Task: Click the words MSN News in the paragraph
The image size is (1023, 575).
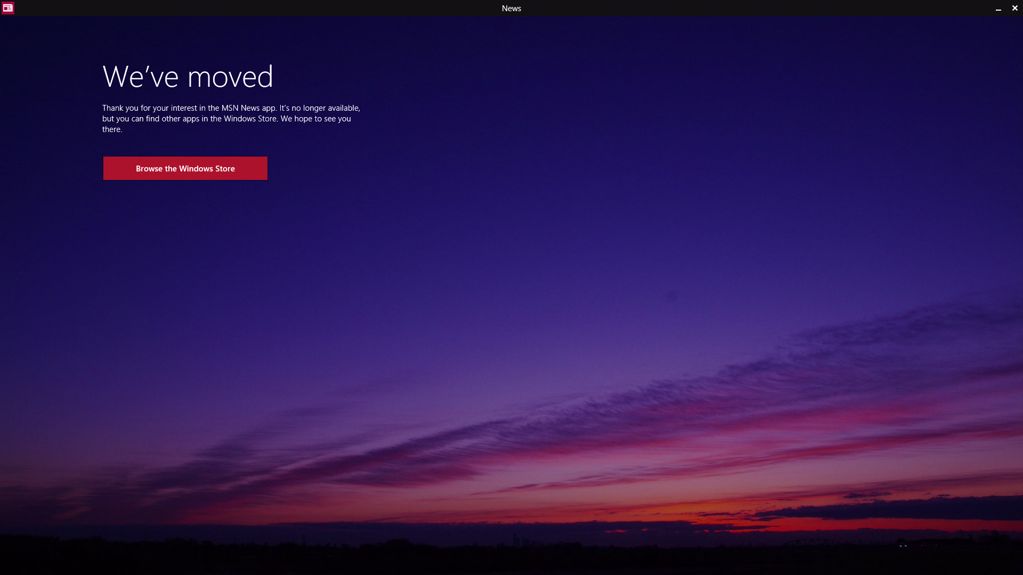Action: click(x=240, y=108)
